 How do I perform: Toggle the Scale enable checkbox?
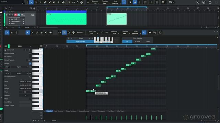pyautogui.click(x=30, y=73)
